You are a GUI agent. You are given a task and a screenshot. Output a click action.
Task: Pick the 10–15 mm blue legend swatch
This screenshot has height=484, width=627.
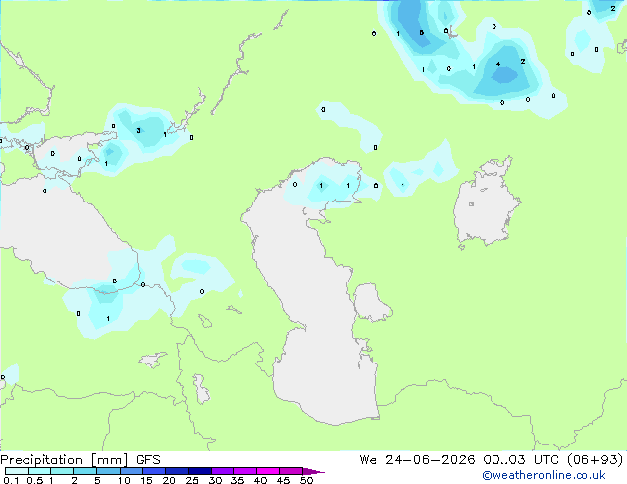[x=132, y=471]
